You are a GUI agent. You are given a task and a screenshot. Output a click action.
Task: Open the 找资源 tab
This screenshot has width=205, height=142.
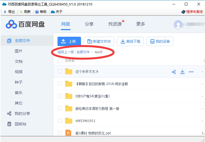coord(115,24)
